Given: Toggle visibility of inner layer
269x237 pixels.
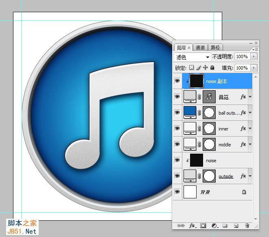Looking at the screenshot, I should coord(177,128).
